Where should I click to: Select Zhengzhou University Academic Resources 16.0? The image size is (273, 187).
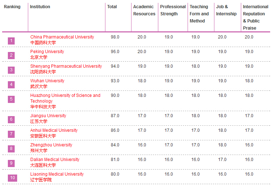(x=142, y=145)
